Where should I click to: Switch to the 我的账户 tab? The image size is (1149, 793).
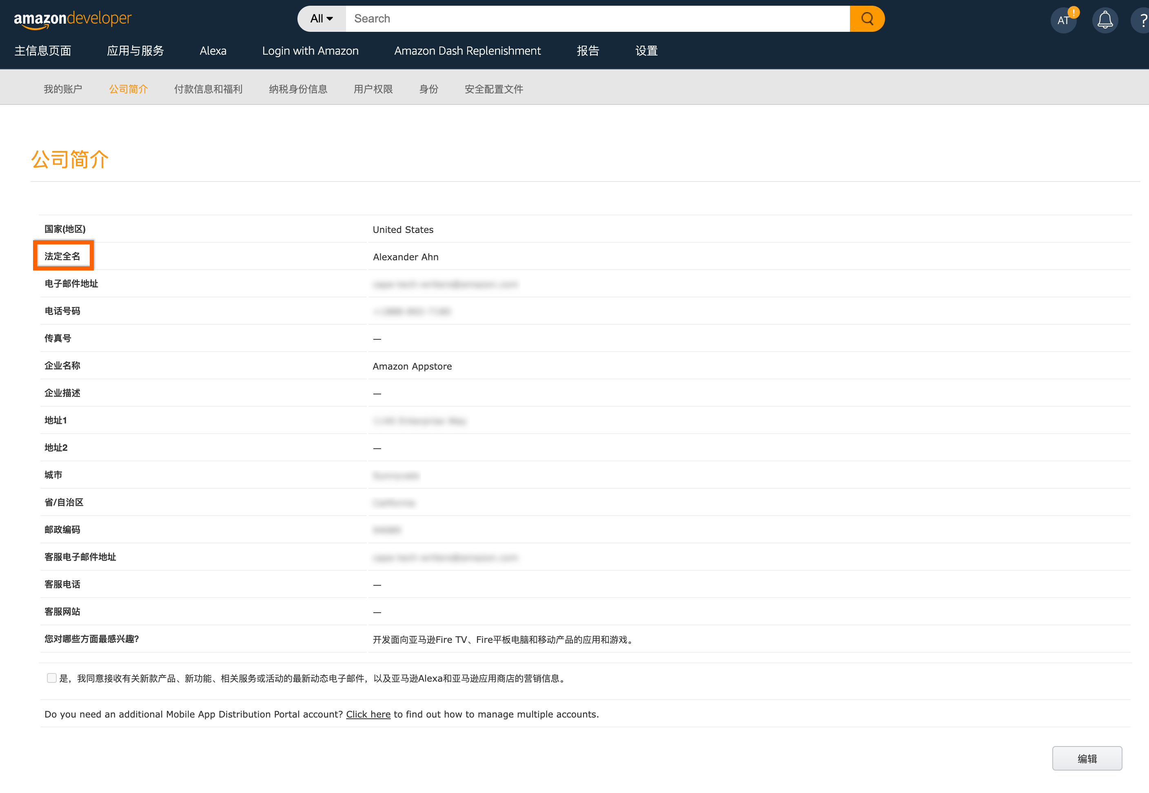62,89
